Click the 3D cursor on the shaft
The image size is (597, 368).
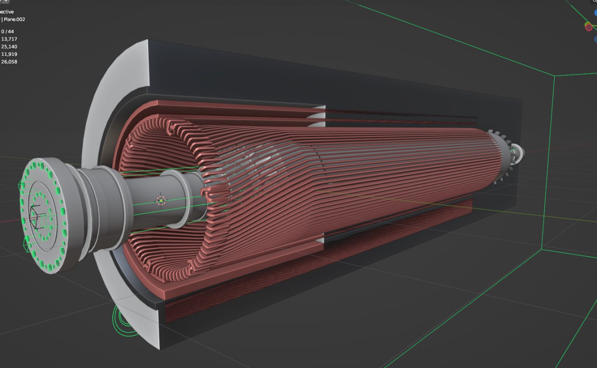[x=161, y=200]
